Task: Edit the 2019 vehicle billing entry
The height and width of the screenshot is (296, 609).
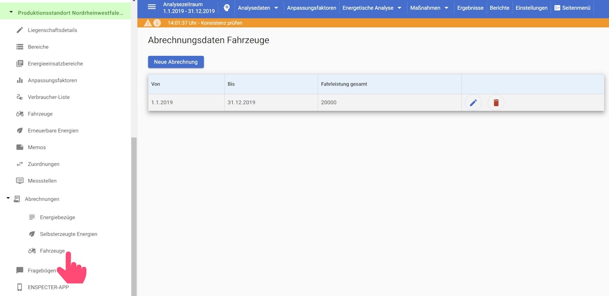Action: 473,103
